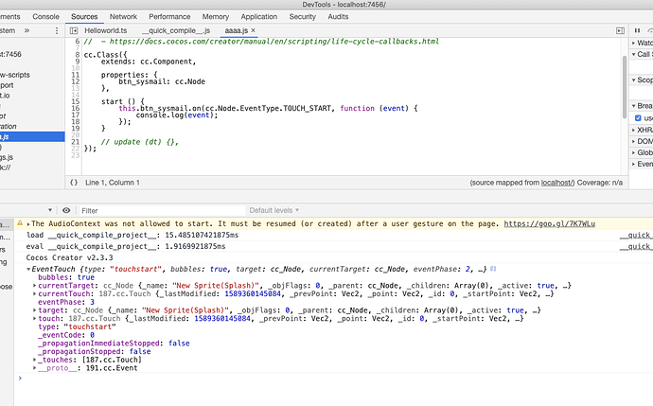Screen dimensions: 653x406
Task: Click the 'load __quick_compile_project__' log line
Action: point(132,236)
